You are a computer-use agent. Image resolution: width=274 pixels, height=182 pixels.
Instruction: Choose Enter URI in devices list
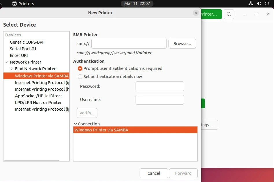coord(19,55)
